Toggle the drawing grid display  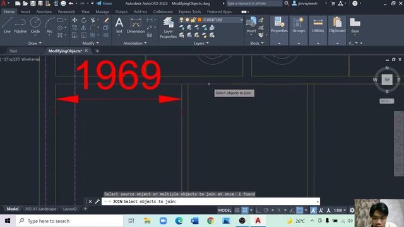[x=237, y=210]
